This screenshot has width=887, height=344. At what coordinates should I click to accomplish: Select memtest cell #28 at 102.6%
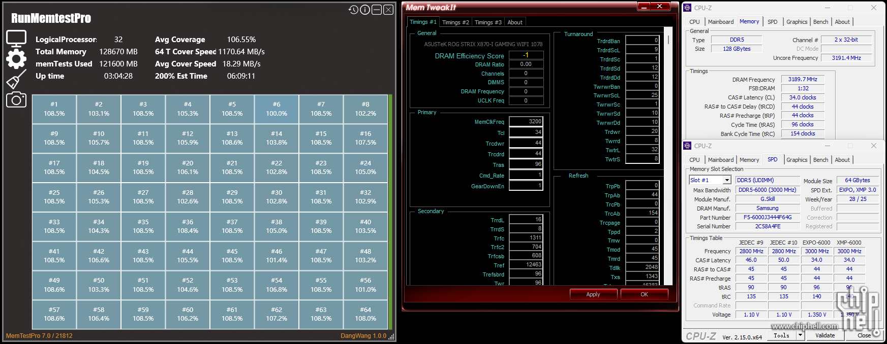188,197
